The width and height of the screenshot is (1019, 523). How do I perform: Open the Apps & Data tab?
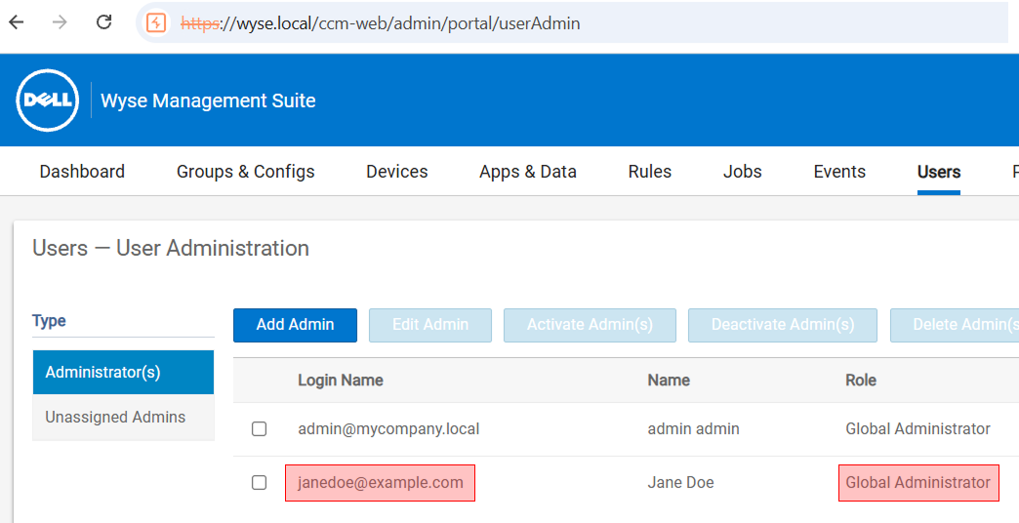click(527, 172)
